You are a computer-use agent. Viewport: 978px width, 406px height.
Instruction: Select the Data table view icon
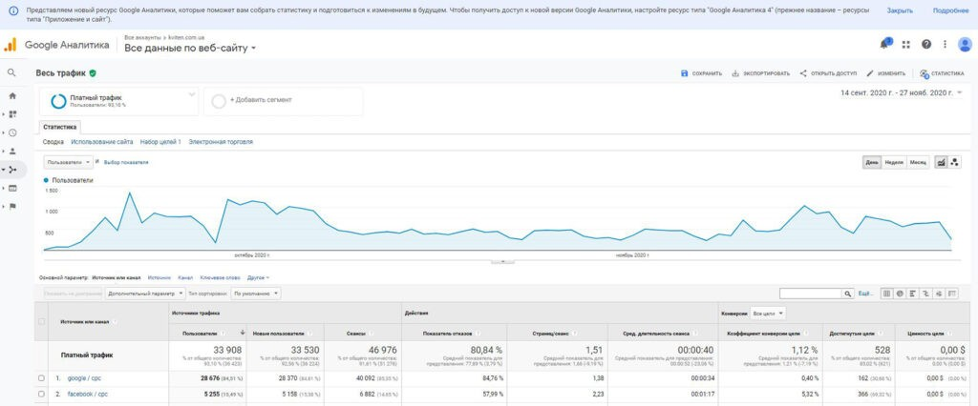point(885,294)
